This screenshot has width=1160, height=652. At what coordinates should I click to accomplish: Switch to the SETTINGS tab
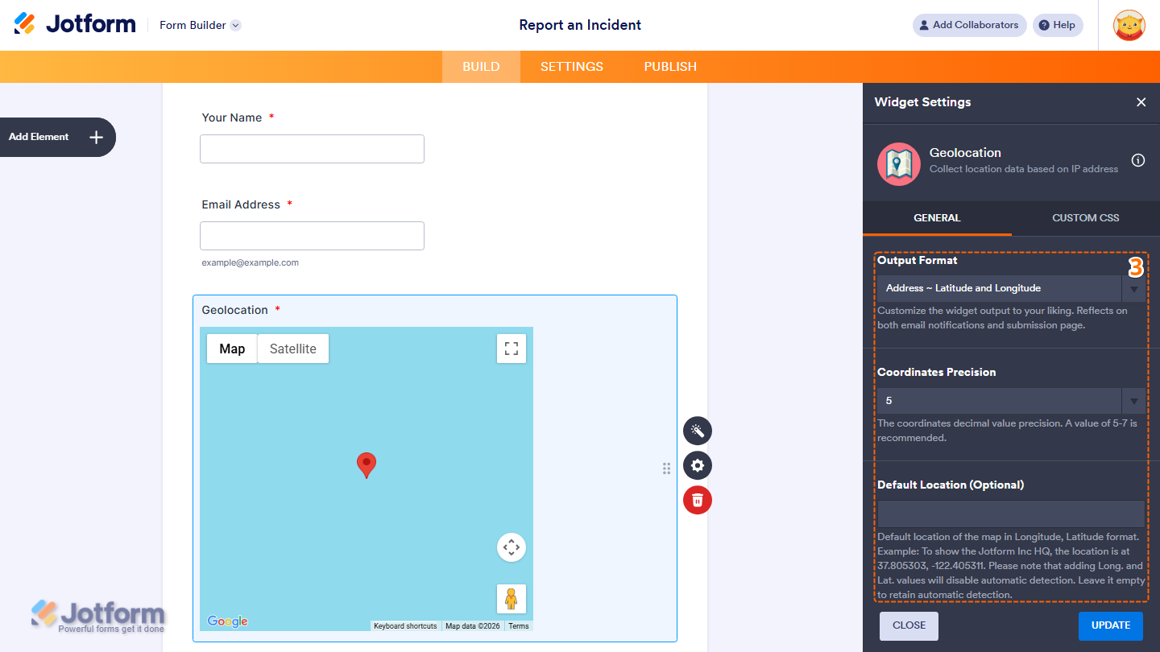[x=572, y=67]
